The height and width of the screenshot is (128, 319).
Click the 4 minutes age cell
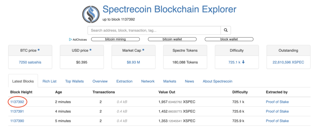[x=63, y=111]
